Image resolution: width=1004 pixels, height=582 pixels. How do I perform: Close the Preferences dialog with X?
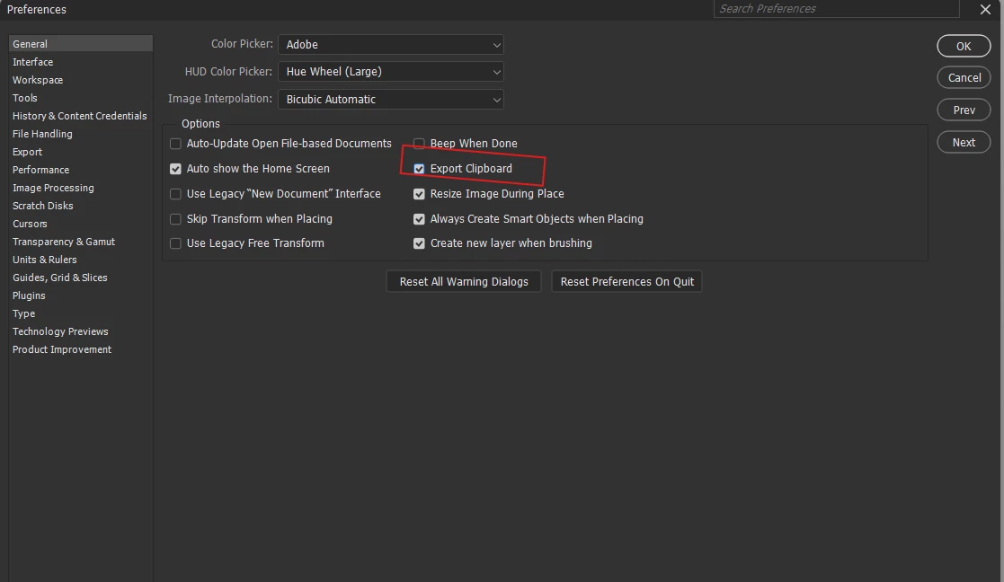point(985,9)
